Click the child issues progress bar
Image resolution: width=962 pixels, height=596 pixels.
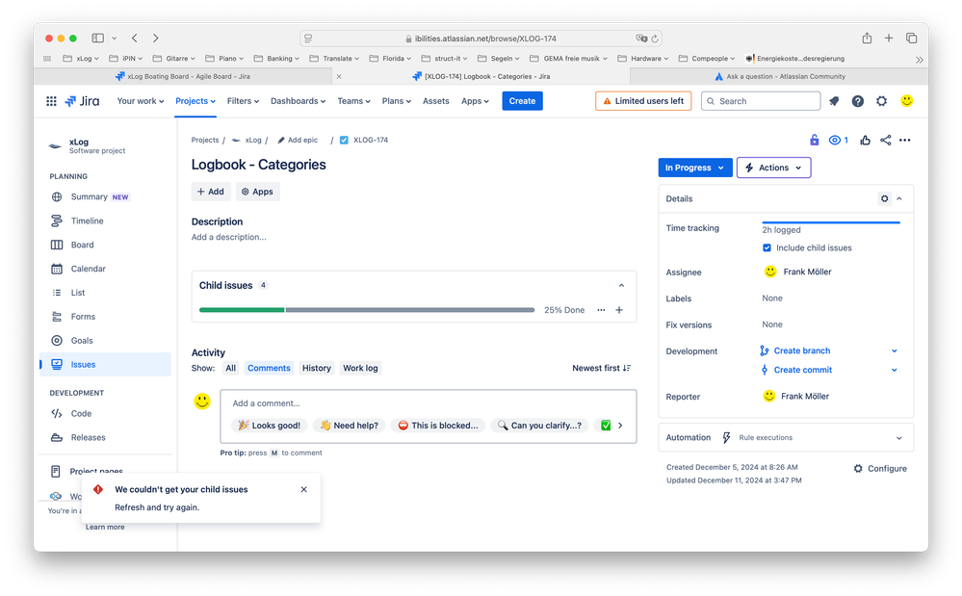tap(367, 310)
